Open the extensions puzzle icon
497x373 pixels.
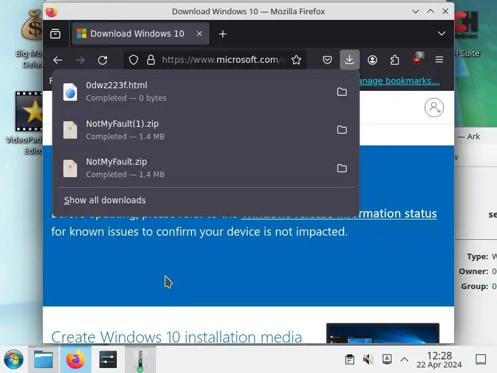(x=394, y=60)
